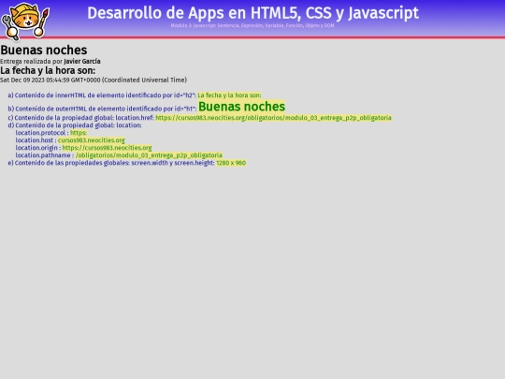The image size is (505, 379).
Task: Click the 'La fecha y la hora son:' black heading
Action: click(48, 70)
